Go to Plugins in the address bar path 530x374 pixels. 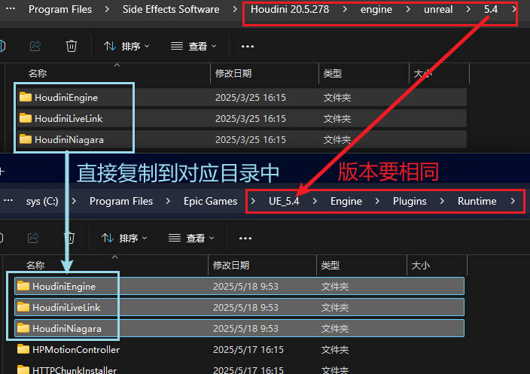coord(409,201)
